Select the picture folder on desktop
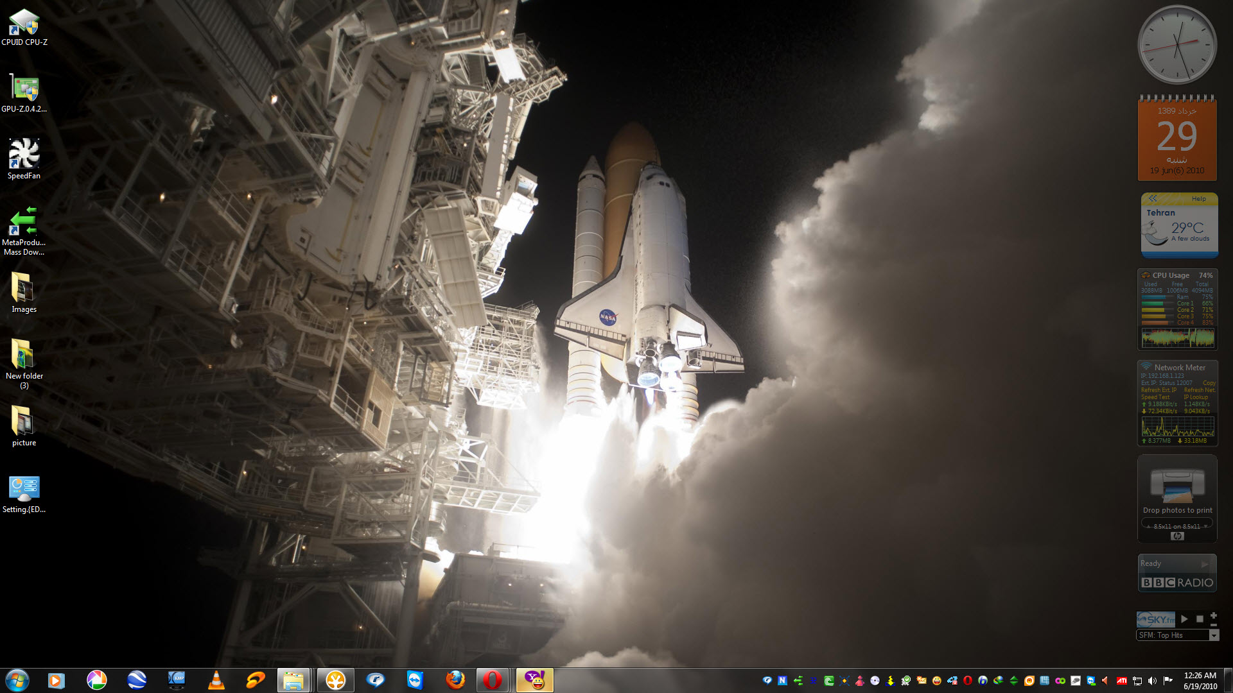The width and height of the screenshot is (1233, 693). click(24, 426)
